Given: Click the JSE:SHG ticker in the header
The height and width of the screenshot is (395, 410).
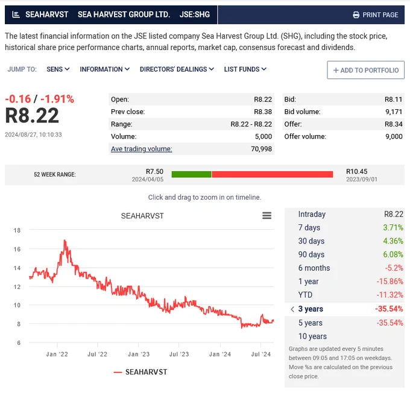Looking at the screenshot, I should 195,14.
